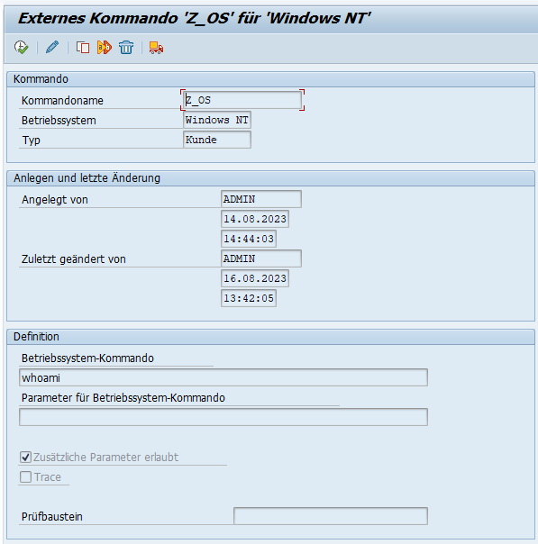The height and width of the screenshot is (544, 538).
Task: Click the 'Prüfbaustein' label
Action: click(x=52, y=517)
